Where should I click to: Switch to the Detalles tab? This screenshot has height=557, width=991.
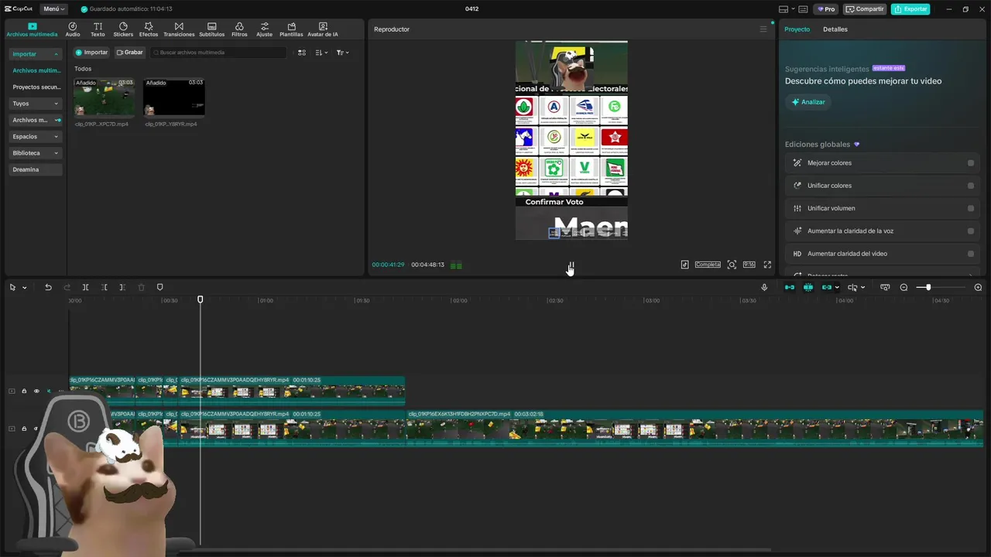tap(835, 29)
